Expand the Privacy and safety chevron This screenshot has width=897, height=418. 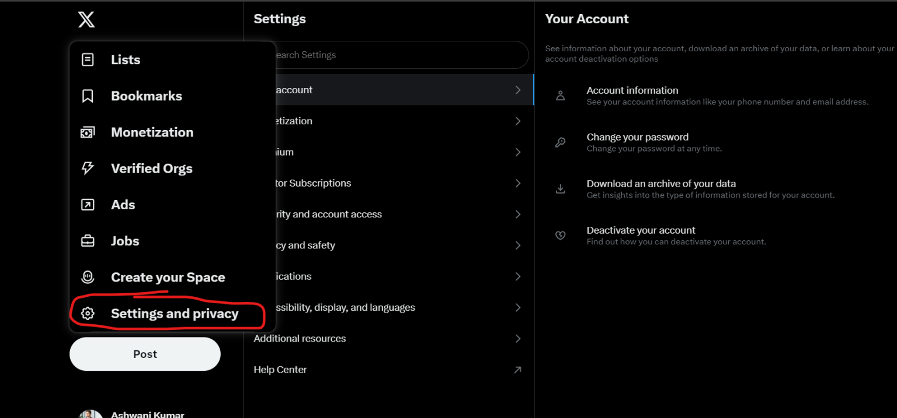(x=517, y=245)
